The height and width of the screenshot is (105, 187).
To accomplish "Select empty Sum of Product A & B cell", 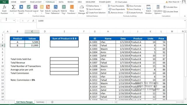I will click(64, 44).
